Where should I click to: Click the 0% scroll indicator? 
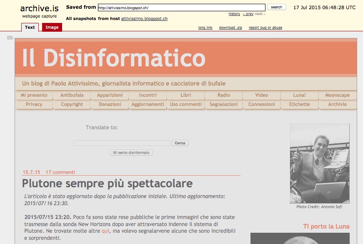tap(10, 37)
